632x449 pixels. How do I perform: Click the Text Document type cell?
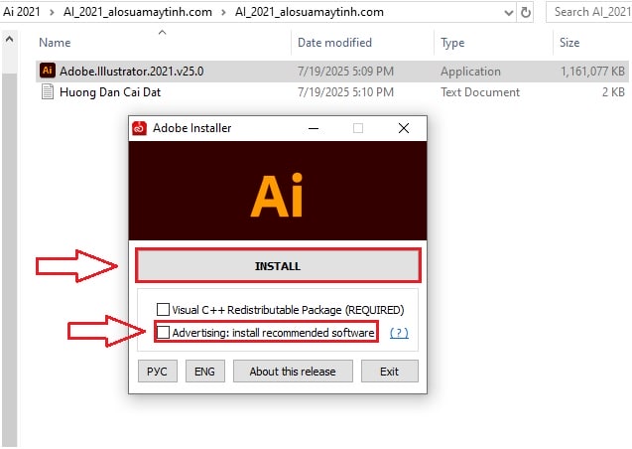coord(480,92)
